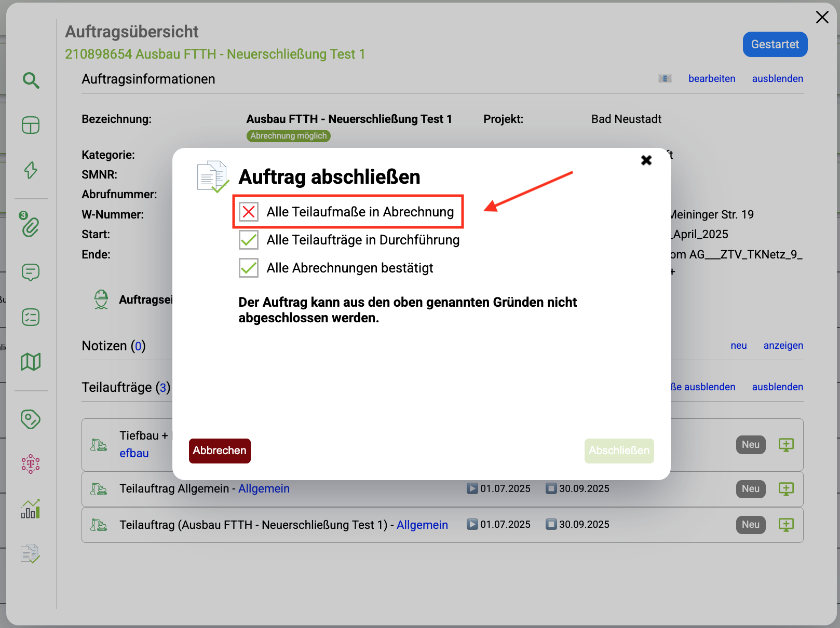
Task: Click bearbeiten link in Auftragsinformationen
Action: pos(711,78)
